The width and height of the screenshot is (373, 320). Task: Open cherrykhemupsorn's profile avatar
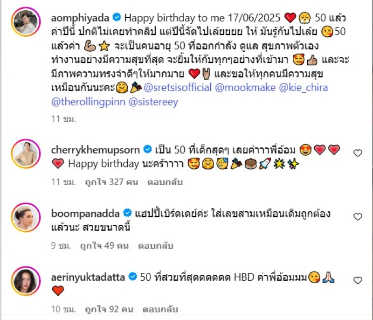(x=26, y=154)
